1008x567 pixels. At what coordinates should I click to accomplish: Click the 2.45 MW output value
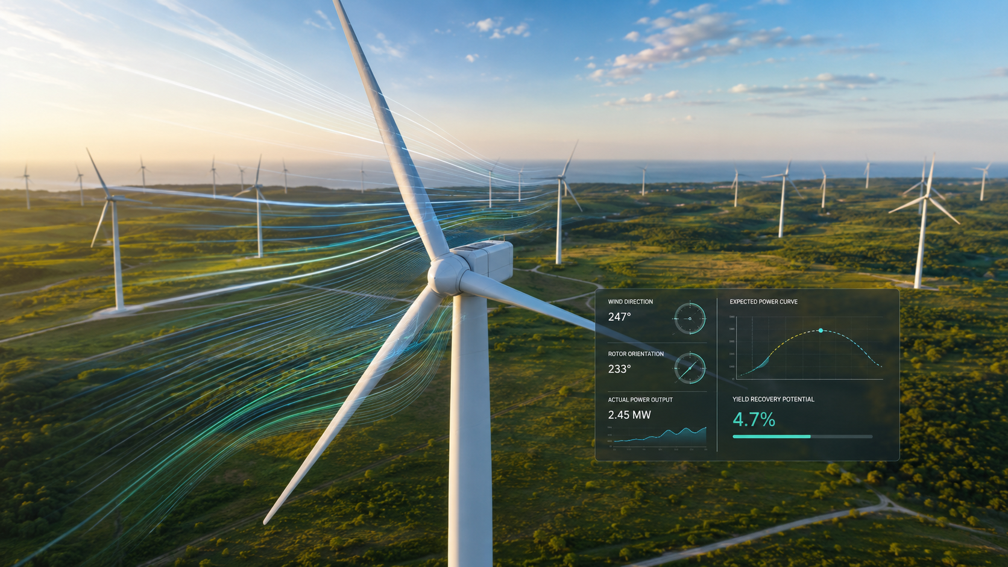coord(629,415)
